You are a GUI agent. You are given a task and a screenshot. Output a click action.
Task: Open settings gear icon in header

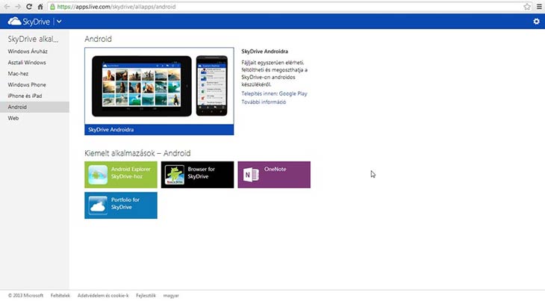coord(536,22)
